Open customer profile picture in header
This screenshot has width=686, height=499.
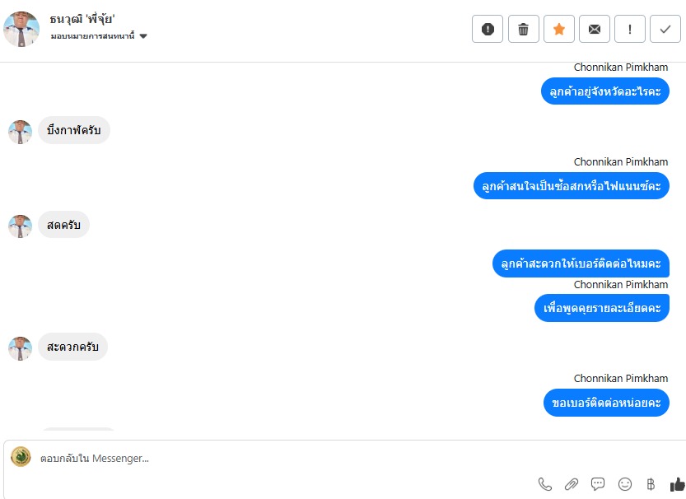[21, 29]
